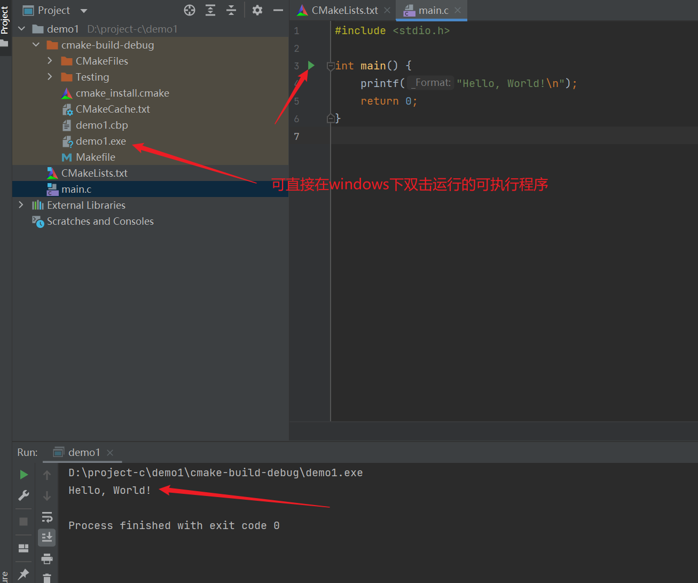Click the Run: panel label
The width and height of the screenshot is (698, 583).
click(x=27, y=452)
